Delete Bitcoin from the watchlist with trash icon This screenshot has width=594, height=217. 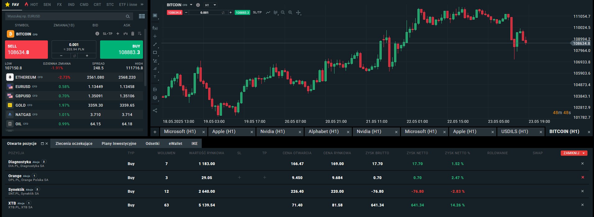click(x=133, y=34)
